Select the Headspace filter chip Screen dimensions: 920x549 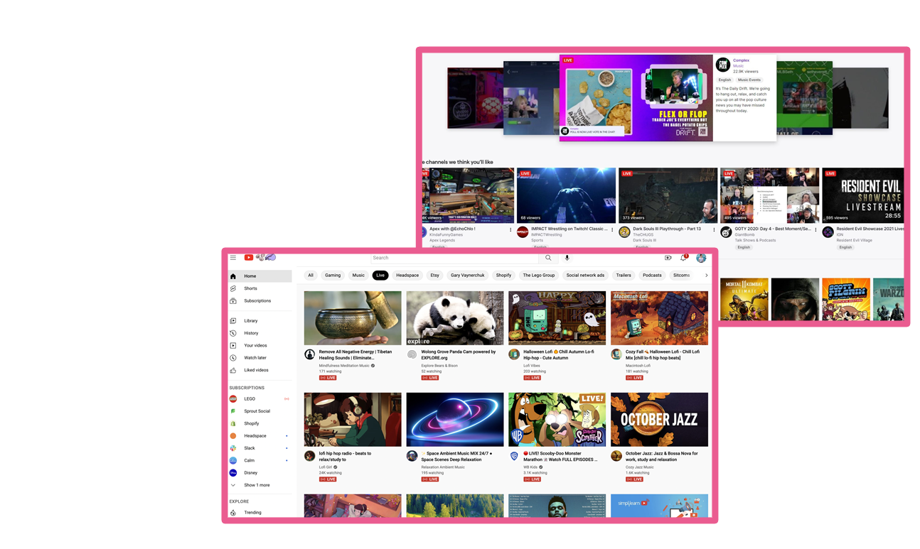coord(407,276)
